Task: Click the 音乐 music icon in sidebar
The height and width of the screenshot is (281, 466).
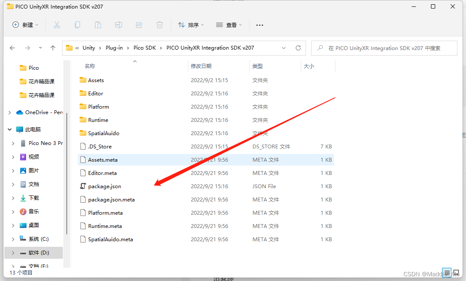Action: coord(23,211)
